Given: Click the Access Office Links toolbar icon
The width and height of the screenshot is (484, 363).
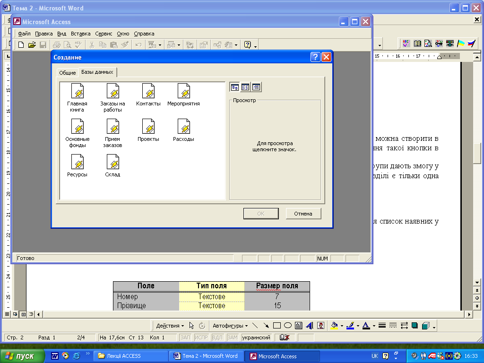Looking at the screenshot, I should click(152, 45).
